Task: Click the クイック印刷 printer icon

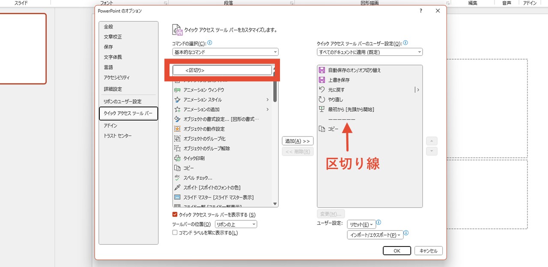Action: (x=177, y=158)
